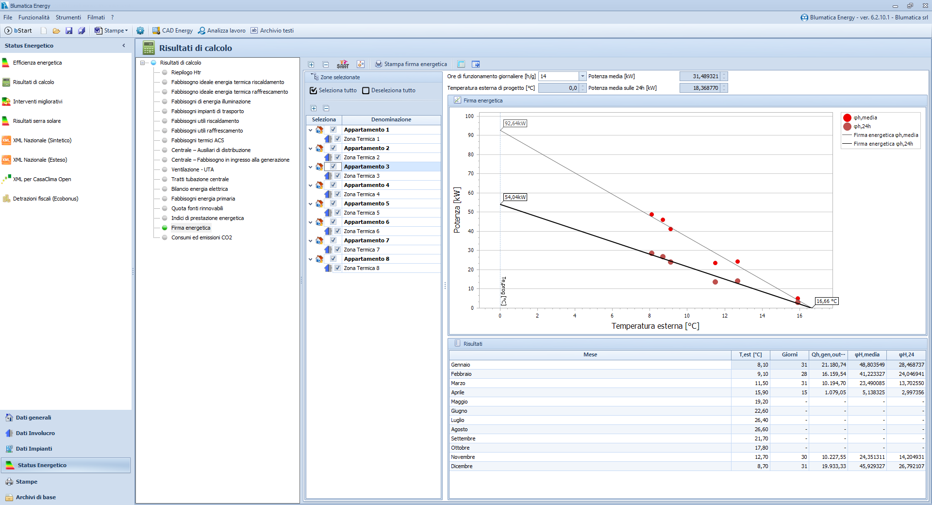Image resolution: width=932 pixels, height=505 pixels.
Task: Click the Potenza media stepper arrows
Action: [x=724, y=76]
